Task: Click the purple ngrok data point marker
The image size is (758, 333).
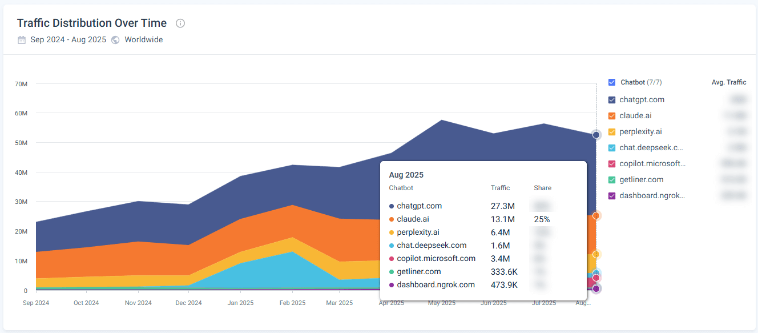Action: [596, 288]
